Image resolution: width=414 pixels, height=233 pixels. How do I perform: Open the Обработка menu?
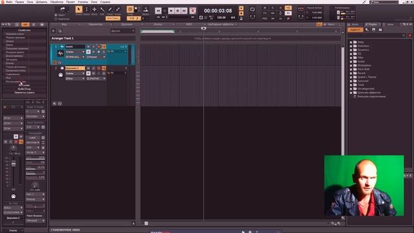(56, 2)
